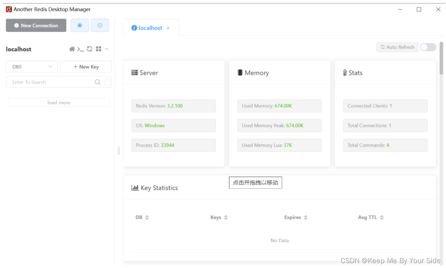
Task: Click the New Key button
Action: coord(86,67)
